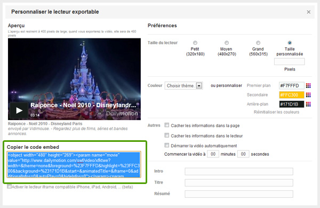The image size is (320, 208).
Task: Choose the Taille personnalisée radio option
Action: (290, 43)
